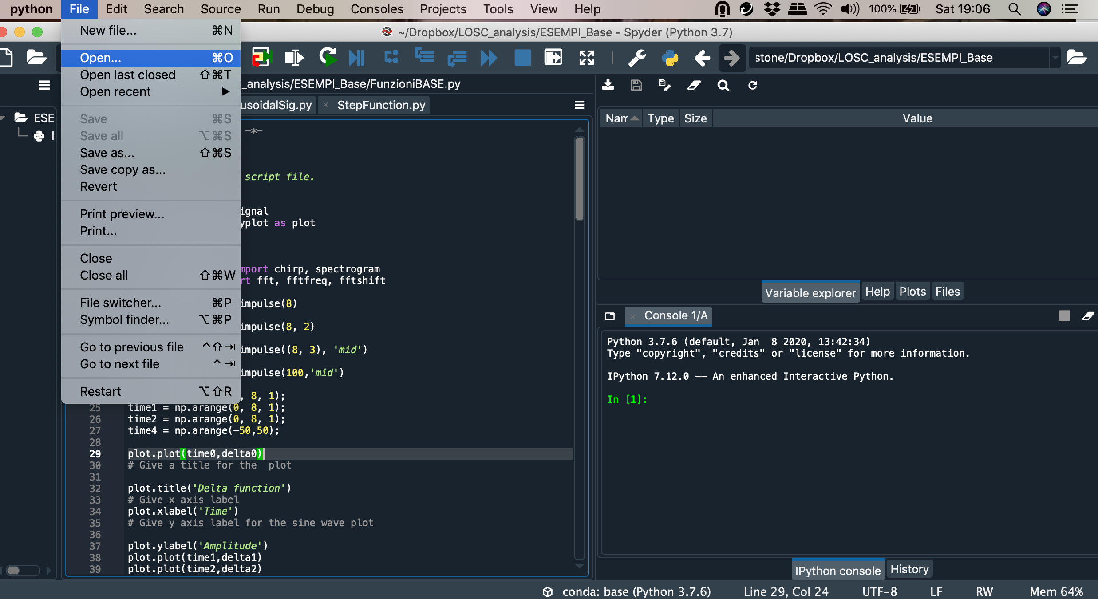Open the project pane hamburger options menu

pyautogui.click(x=44, y=85)
